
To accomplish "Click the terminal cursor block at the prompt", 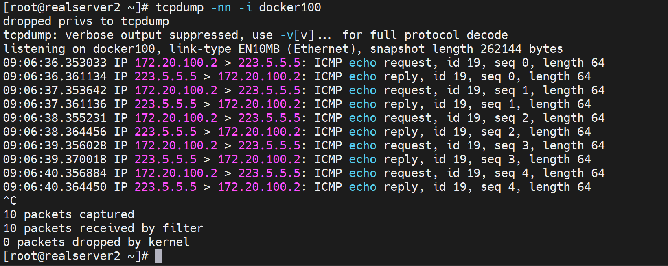I will click(159, 256).
